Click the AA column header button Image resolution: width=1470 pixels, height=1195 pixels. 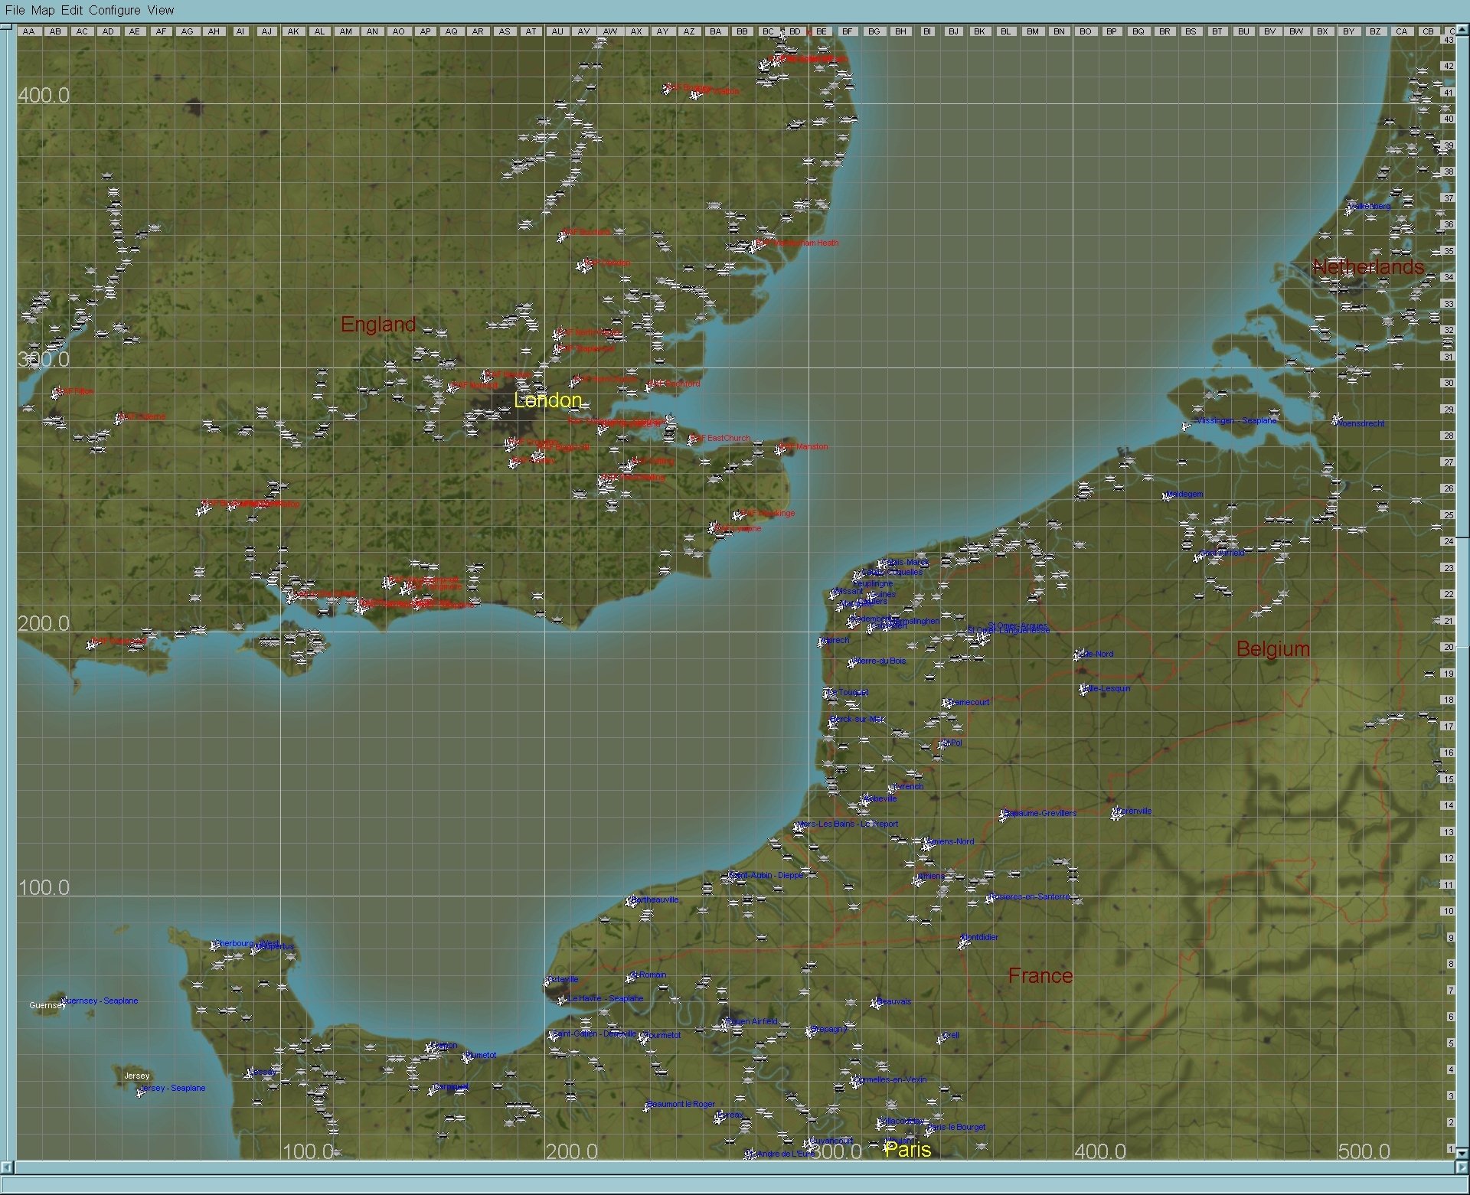[29, 31]
